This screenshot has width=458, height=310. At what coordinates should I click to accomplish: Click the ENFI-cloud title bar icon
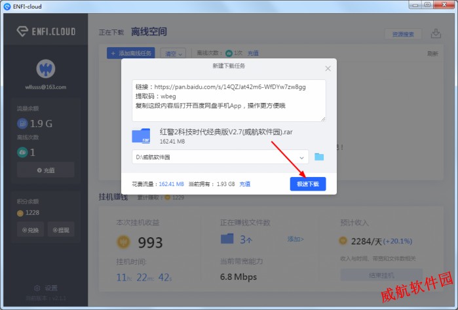(7, 7)
